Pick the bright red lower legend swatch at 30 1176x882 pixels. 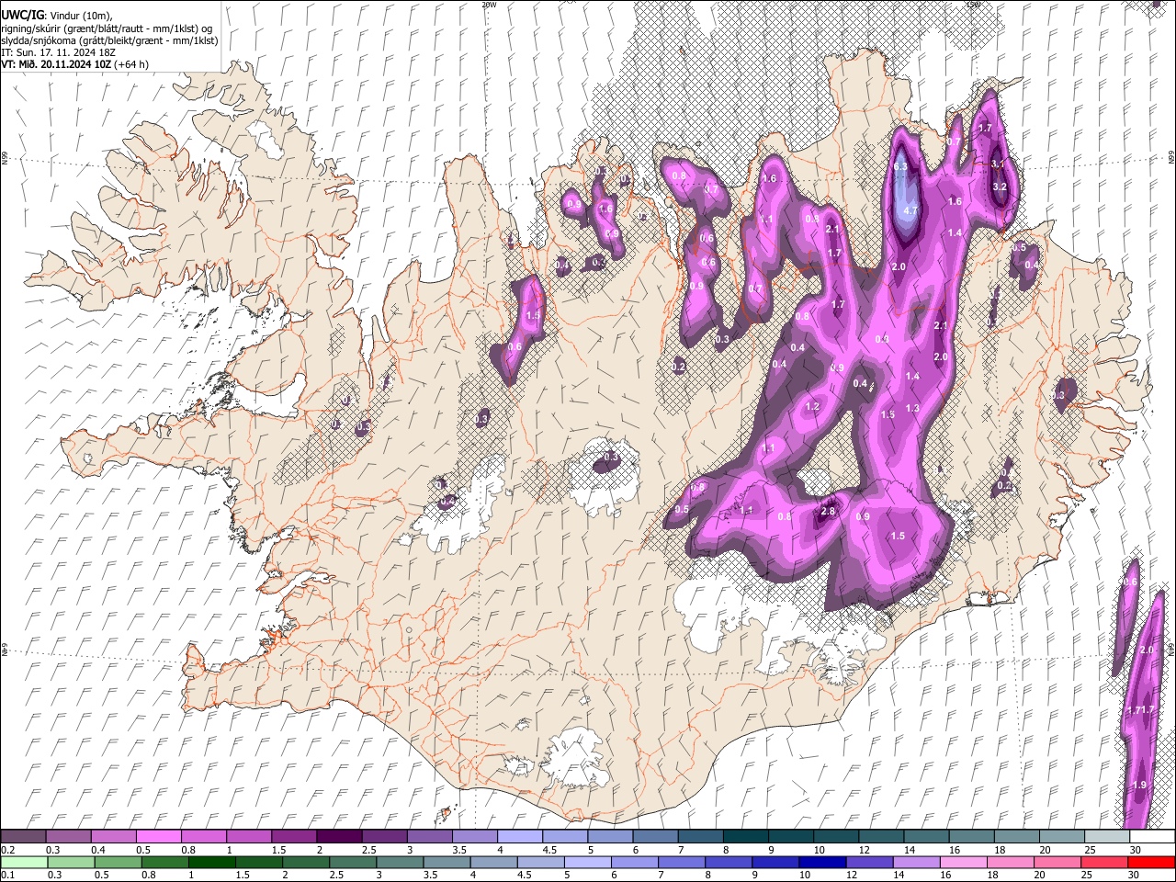(x=1150, y=862)
